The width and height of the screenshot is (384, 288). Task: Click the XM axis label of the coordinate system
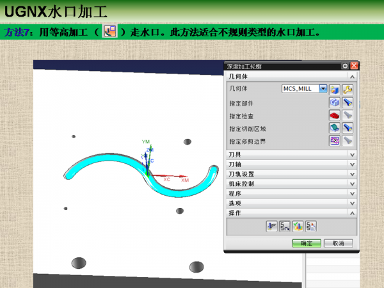click(x=185, y=180)
